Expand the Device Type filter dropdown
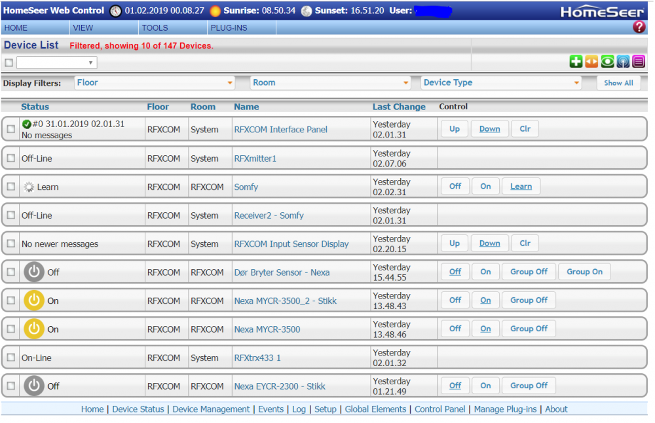Viewport: 655px width, 423px height. [501, 83]
